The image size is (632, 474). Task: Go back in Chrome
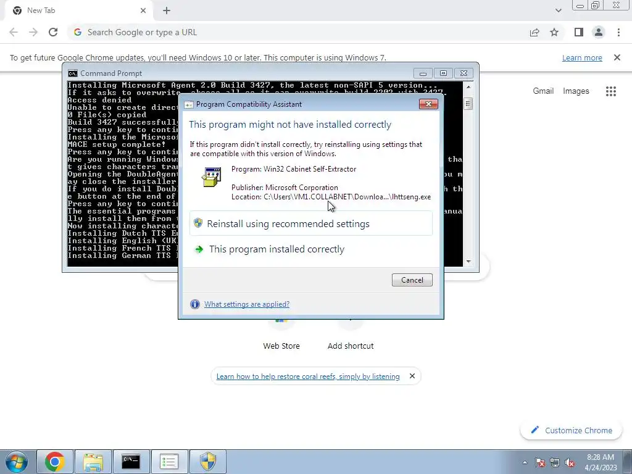tap(14, 32)
